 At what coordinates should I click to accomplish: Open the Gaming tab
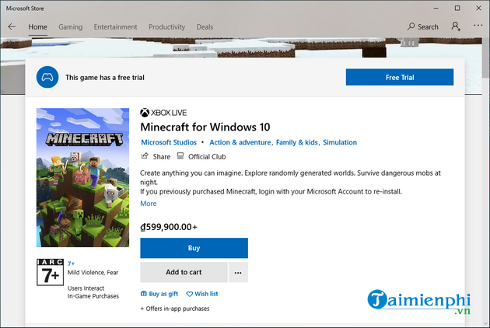71,27
